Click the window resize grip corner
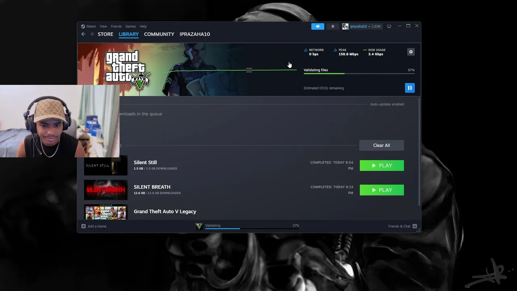 pos(419,231)
